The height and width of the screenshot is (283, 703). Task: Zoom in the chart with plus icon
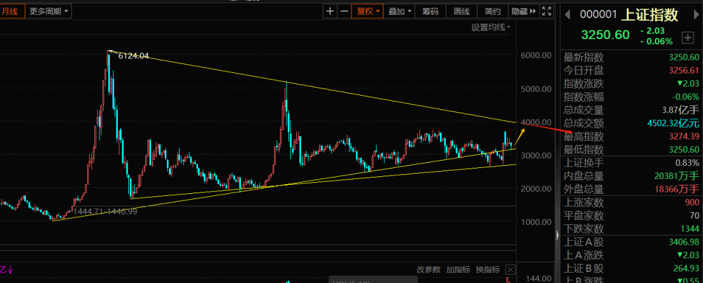click(330, 11)
